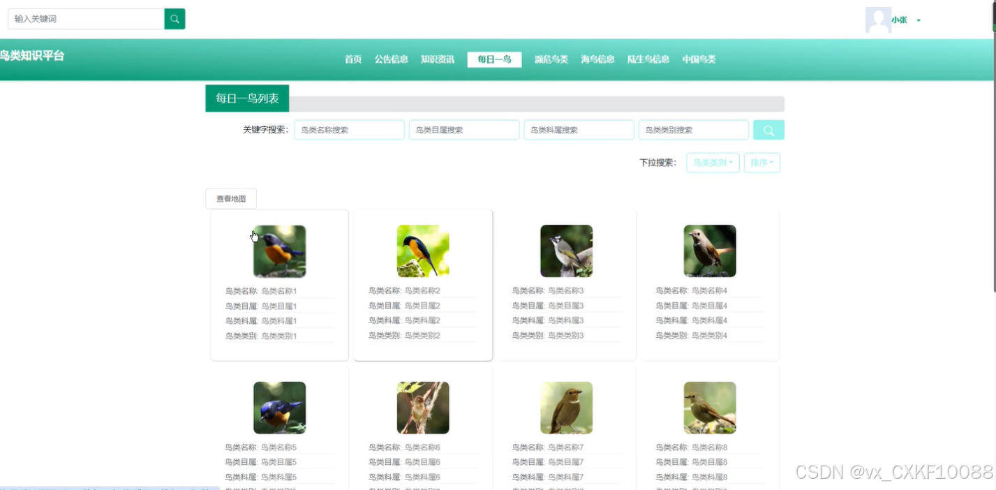996x490 pixels.
Task: Click the text 鸟类科属1
Action: (279, 321)
